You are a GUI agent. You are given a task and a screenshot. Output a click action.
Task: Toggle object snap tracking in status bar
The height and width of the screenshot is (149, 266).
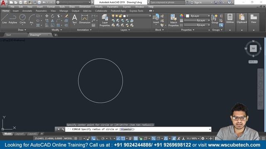click(118, 139)
